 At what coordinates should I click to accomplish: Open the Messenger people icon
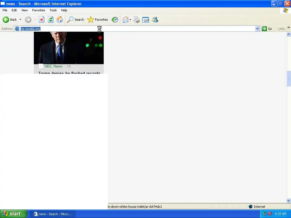coord(155,20)
